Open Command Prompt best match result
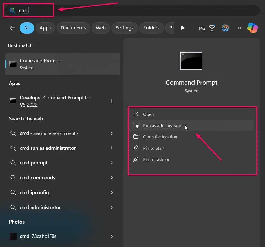This screenshot has width=265, height=247. [x=63, y=64]
